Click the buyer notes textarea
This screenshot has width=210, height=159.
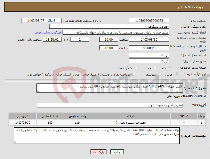pyautogui.click(x=97, y=136)
